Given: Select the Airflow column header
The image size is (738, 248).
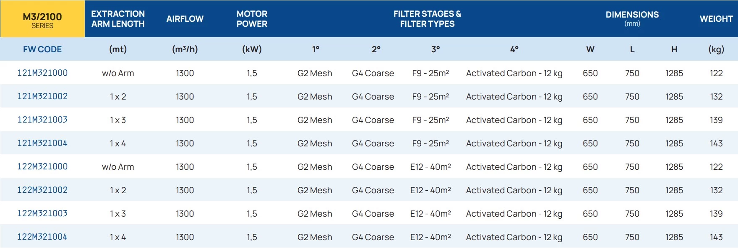Looking at the screenshot, I should tap(185, 19).
